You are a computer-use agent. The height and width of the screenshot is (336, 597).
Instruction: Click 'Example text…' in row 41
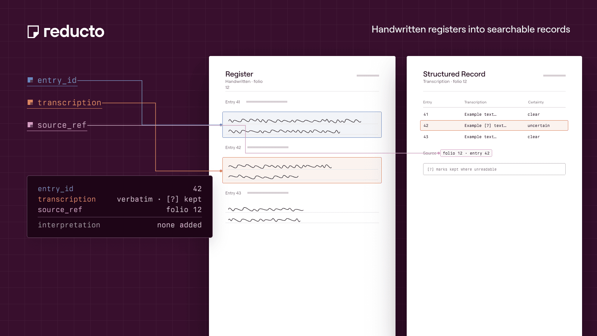pyautogui.click(x=480, y=115)
